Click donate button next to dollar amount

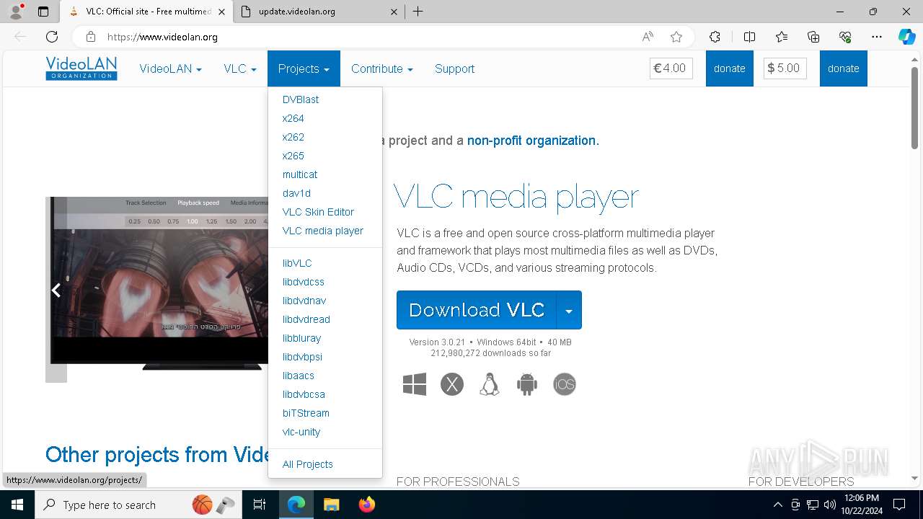[844, 68]
